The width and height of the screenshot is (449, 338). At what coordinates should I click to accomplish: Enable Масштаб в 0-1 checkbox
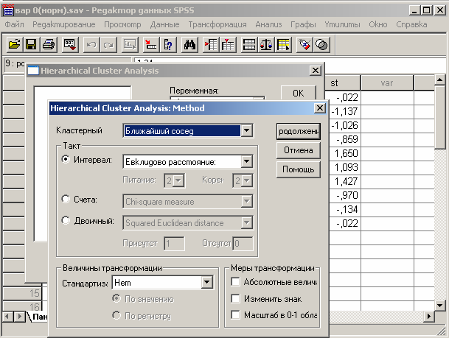[235, 315]
